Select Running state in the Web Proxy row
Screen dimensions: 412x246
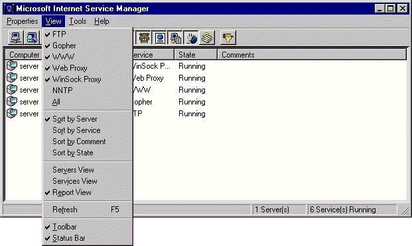[192, 78]
